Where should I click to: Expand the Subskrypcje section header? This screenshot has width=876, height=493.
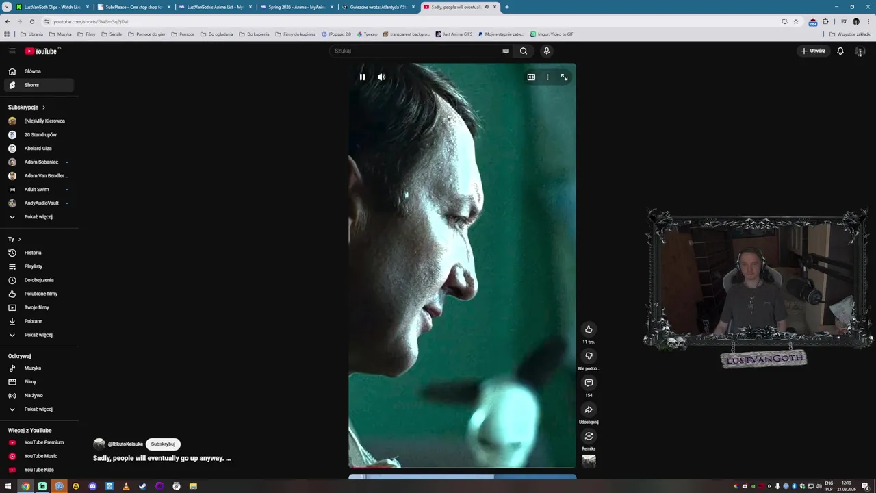(x=27, y=108)
